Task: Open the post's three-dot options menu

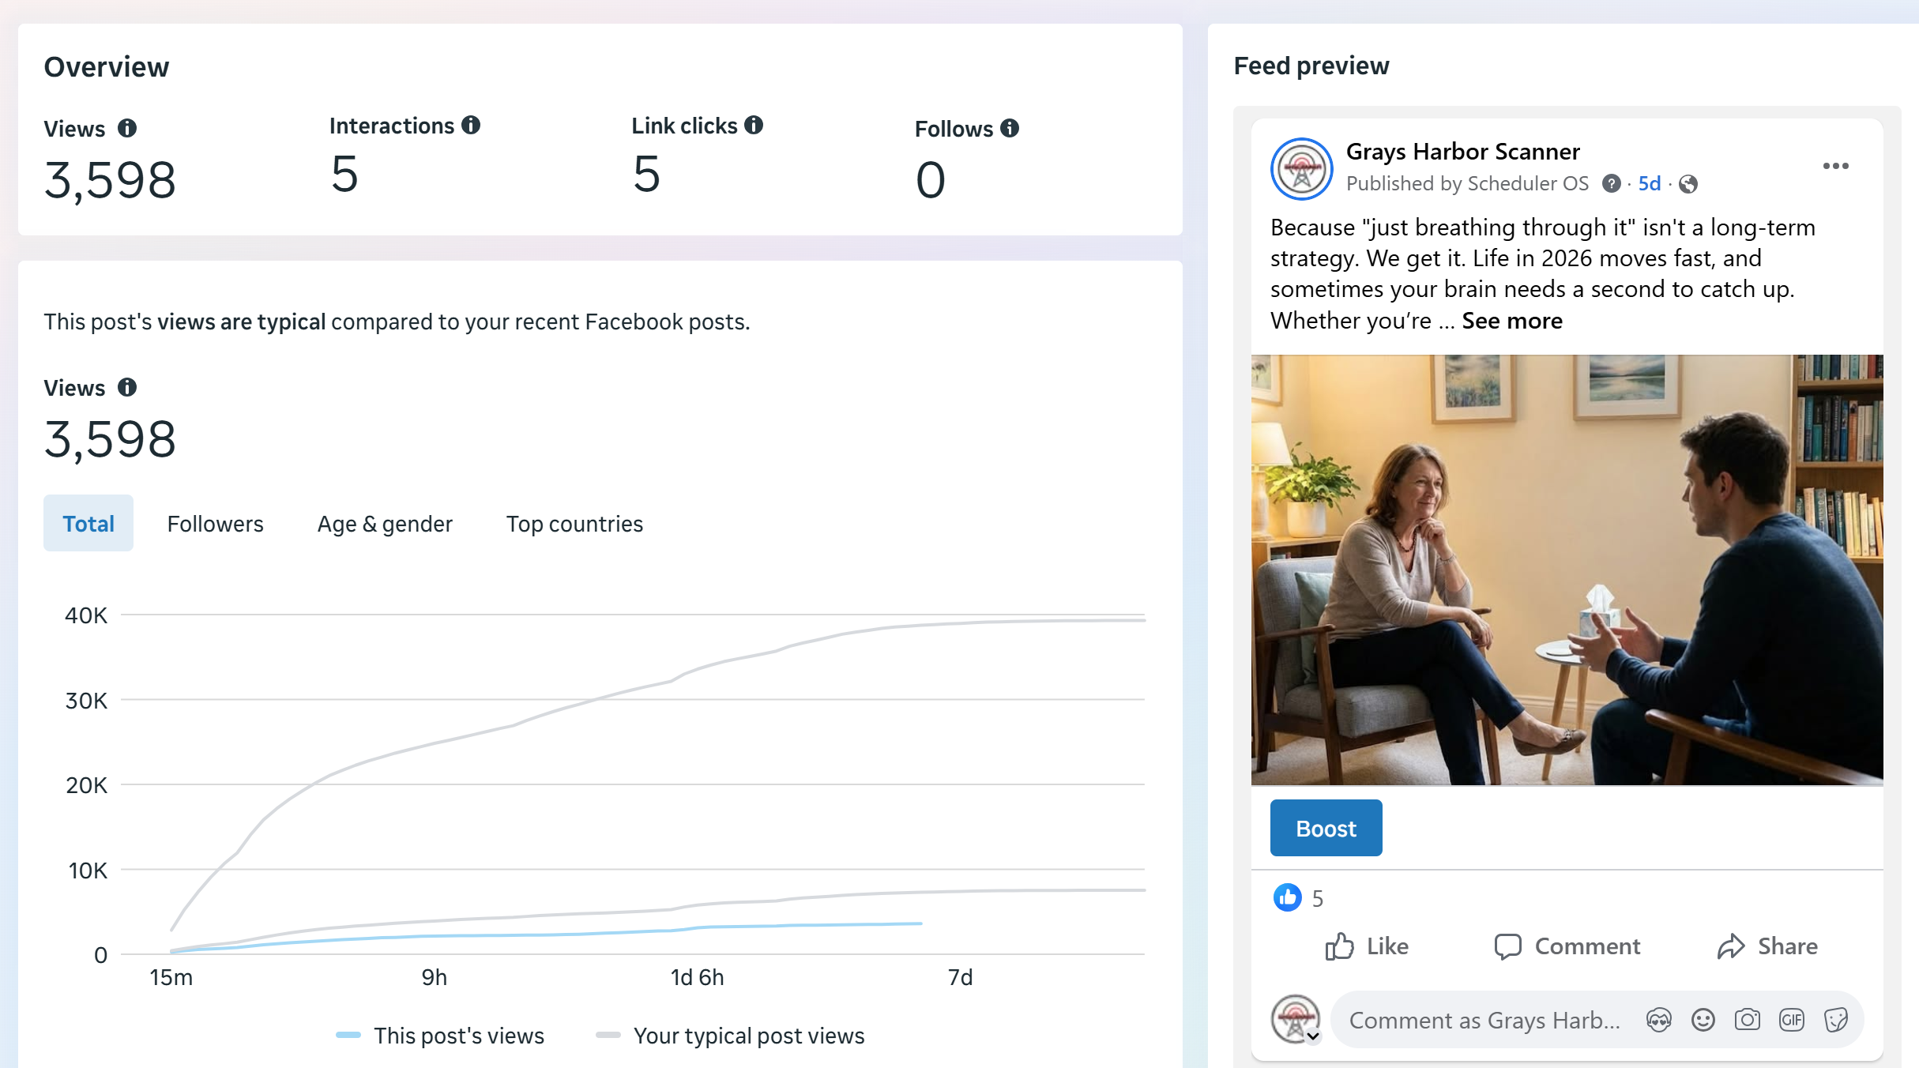Action: point(1835,166)
